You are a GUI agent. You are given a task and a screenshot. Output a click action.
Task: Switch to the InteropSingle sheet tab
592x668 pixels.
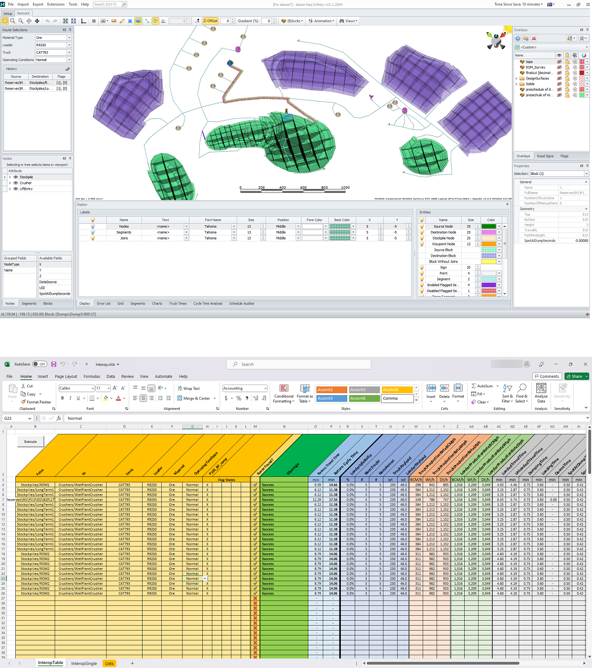(84, 664)
